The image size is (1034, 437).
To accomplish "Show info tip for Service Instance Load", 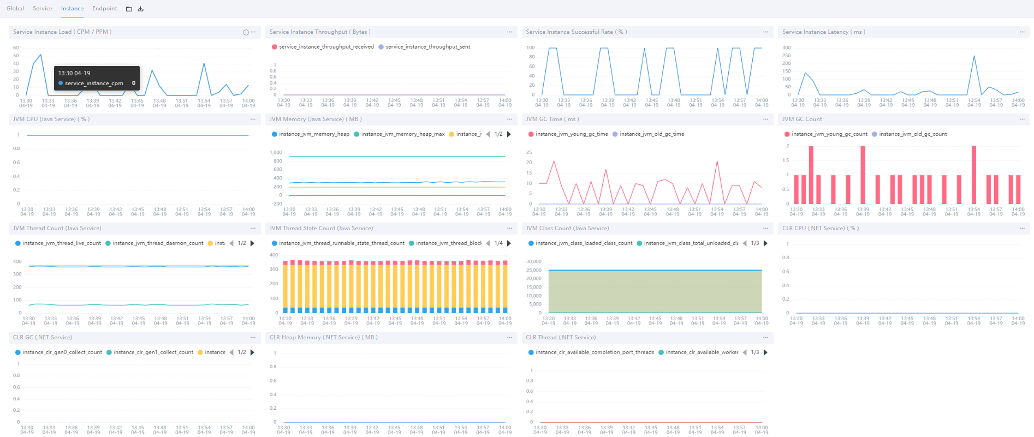I will (246, 32).
